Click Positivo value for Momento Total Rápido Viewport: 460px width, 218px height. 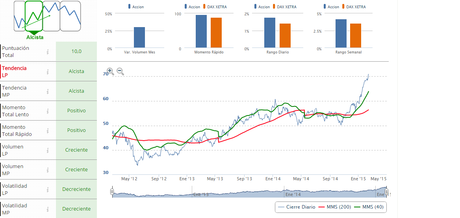coord(76,130)
